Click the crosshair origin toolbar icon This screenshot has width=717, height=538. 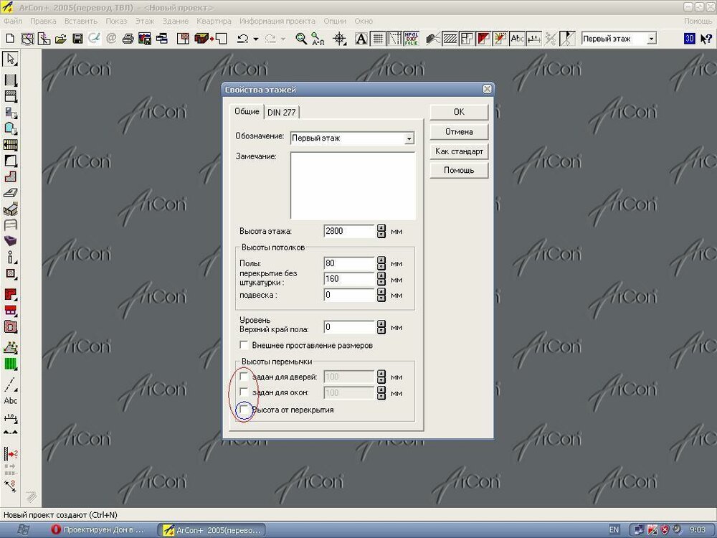(339, 39)
